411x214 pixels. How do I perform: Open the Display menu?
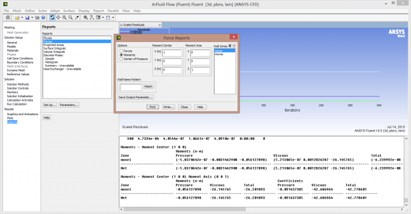point(84,11)
